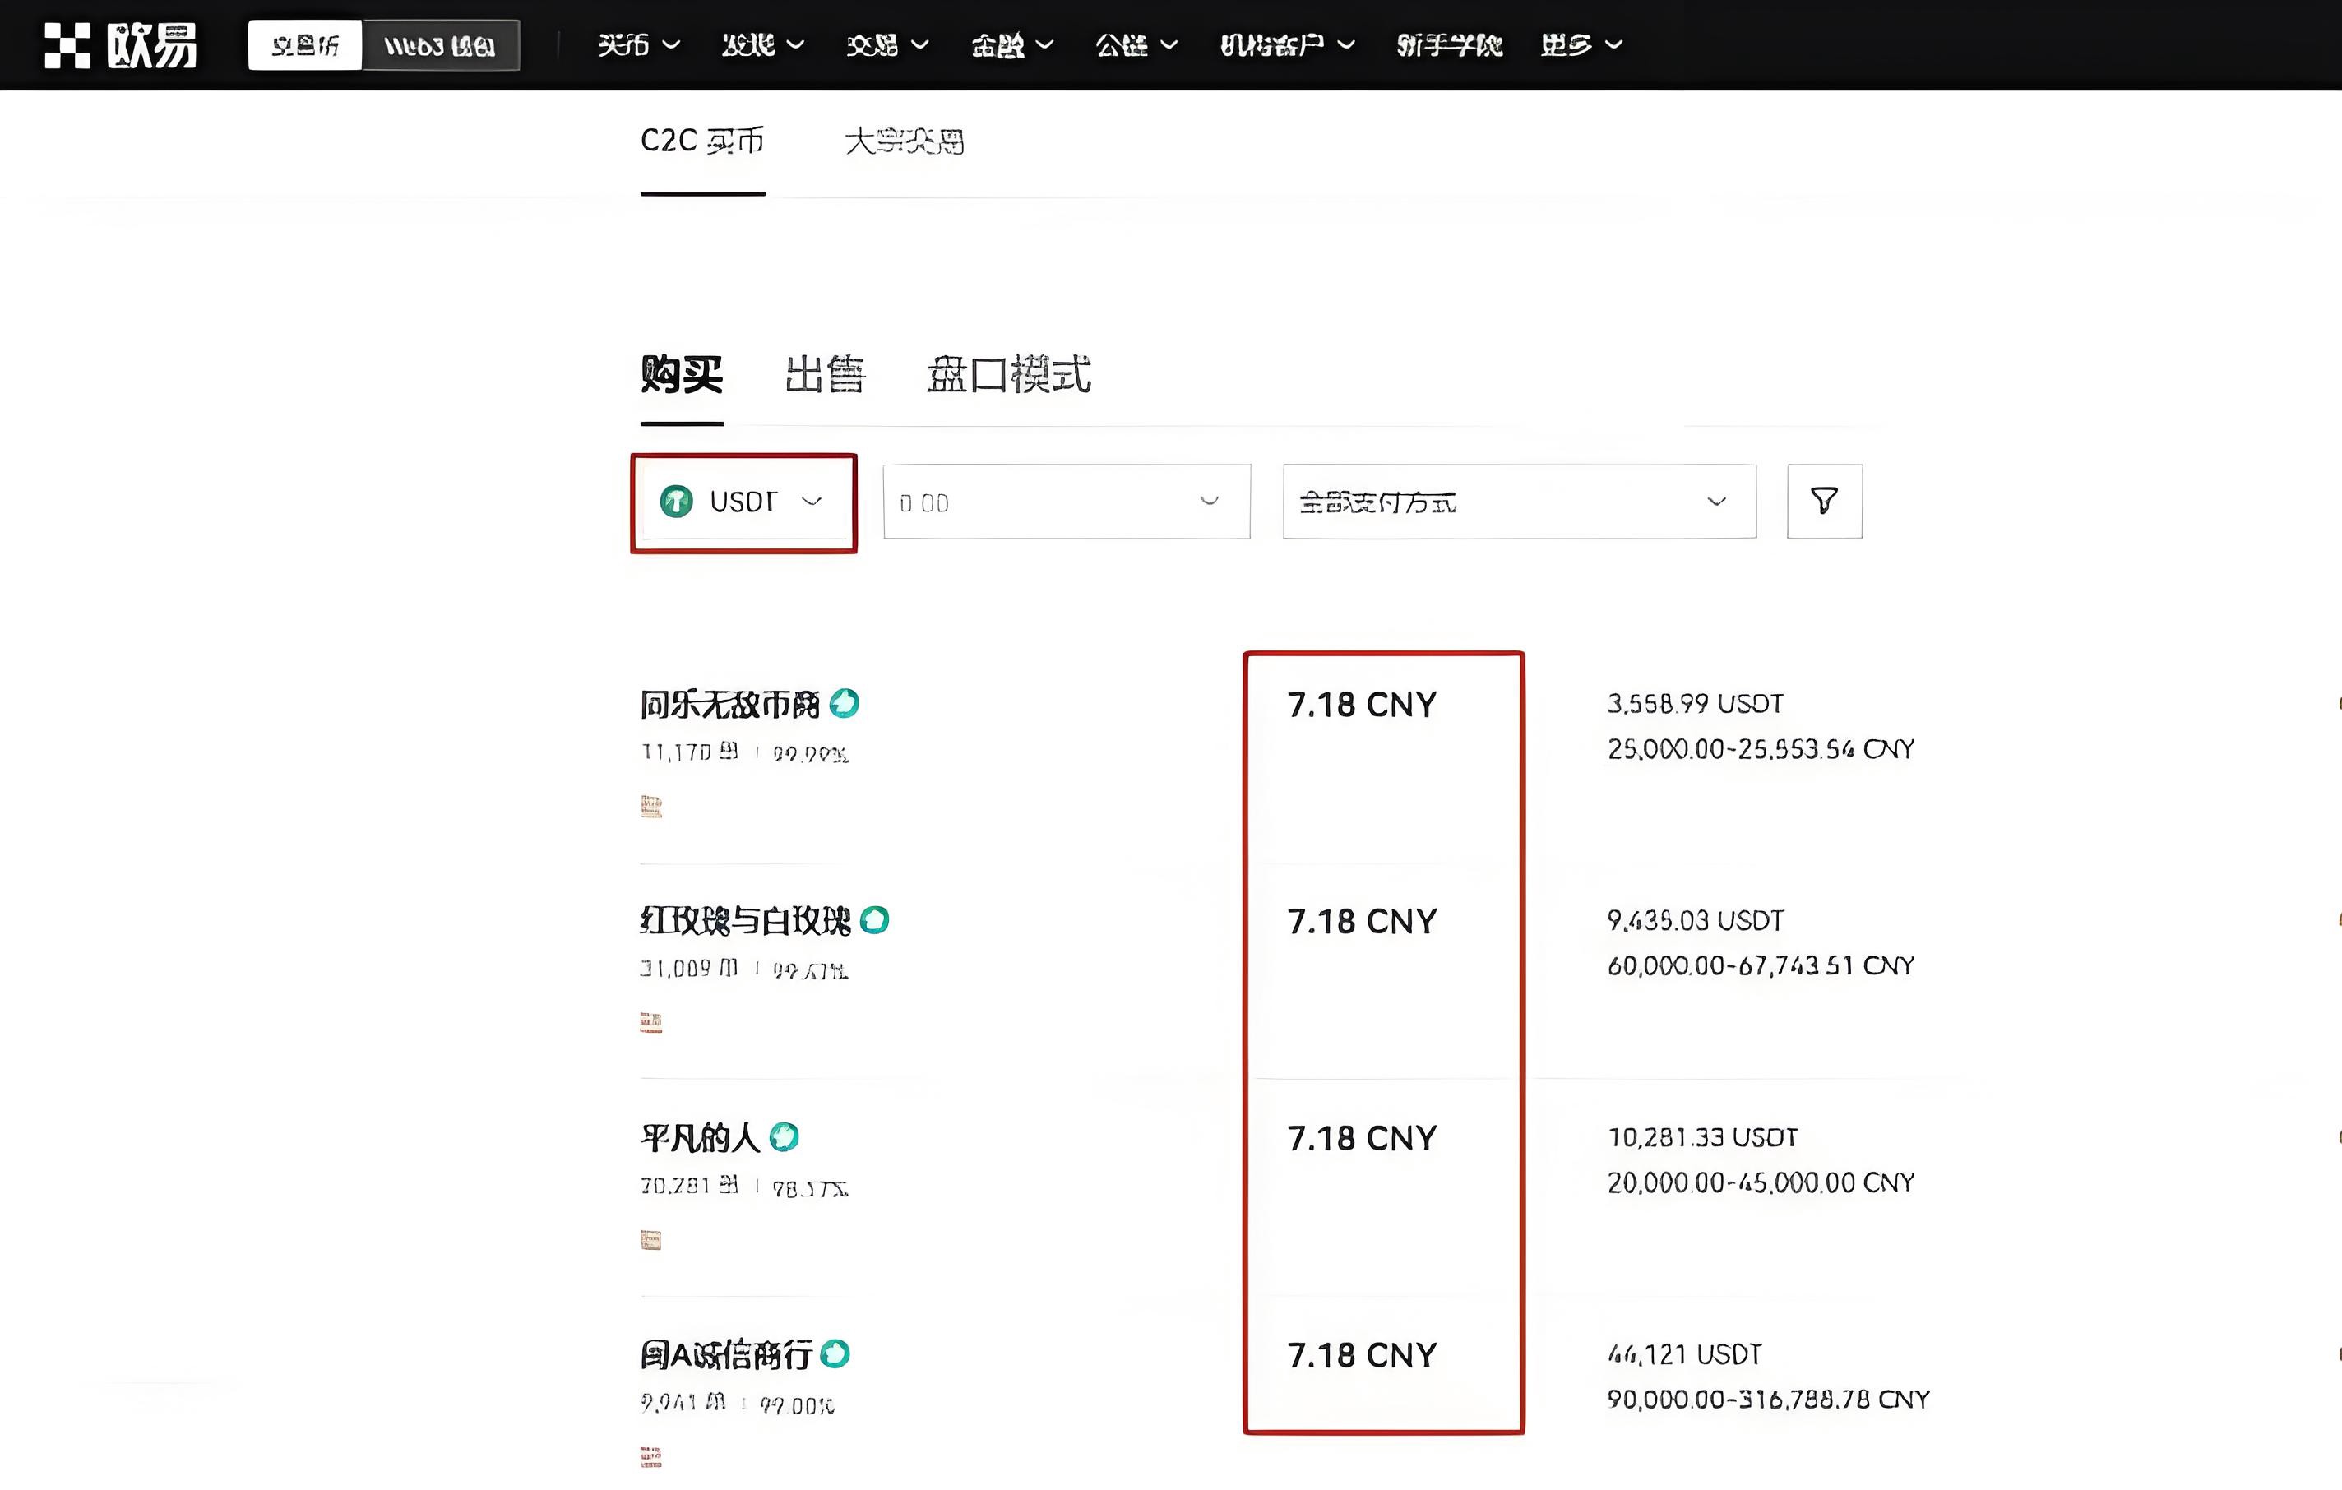
Task: Open 新手学院 in top navigation
Action: (x=1449, y=44)
